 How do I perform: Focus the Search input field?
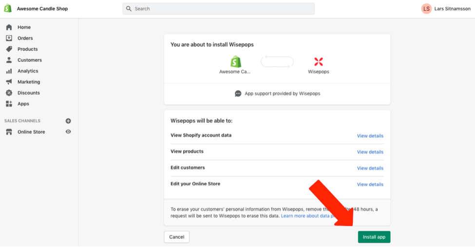(218, 9)
